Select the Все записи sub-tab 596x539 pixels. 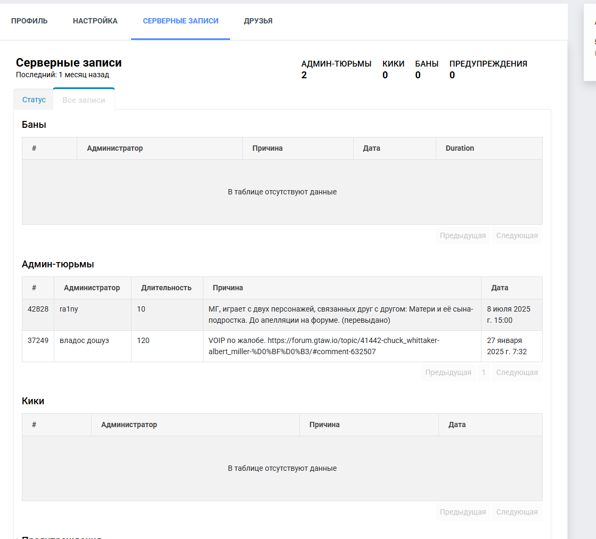tap(84, 100)
